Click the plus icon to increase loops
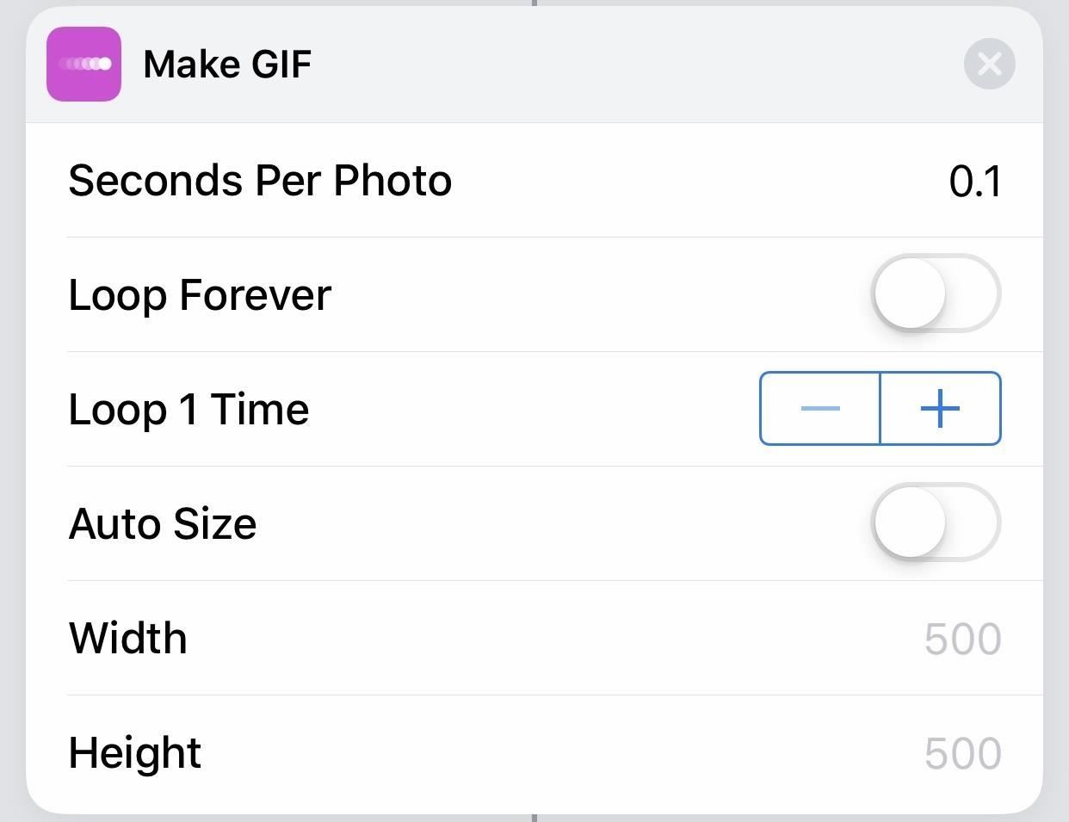This screenshot has height=822, width=1069. pyautogui.click(x=939, y=409)
